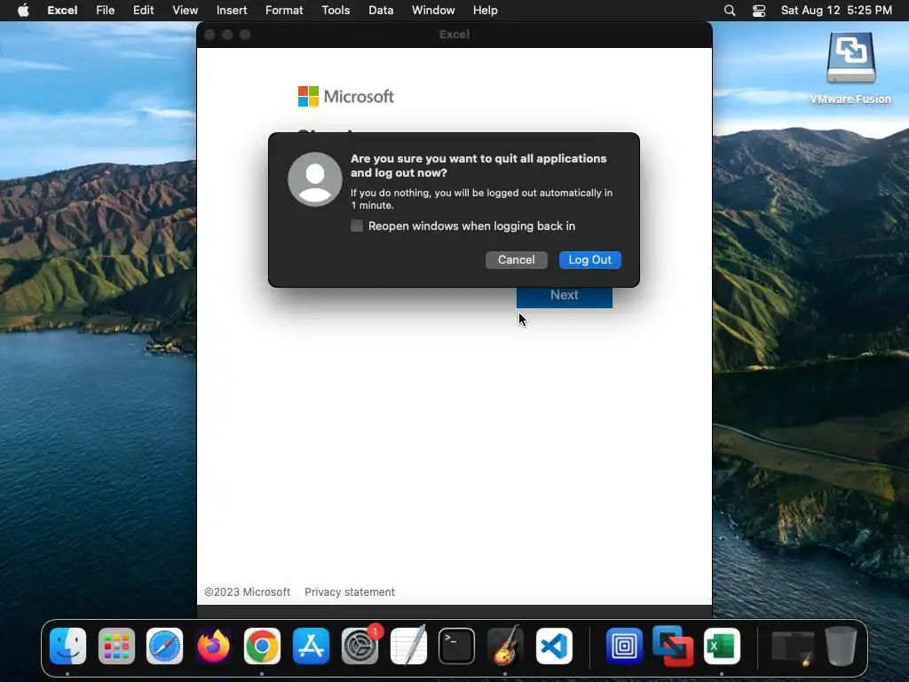
Task: Open the App Store Dock icon
Action: coord(311,646)
